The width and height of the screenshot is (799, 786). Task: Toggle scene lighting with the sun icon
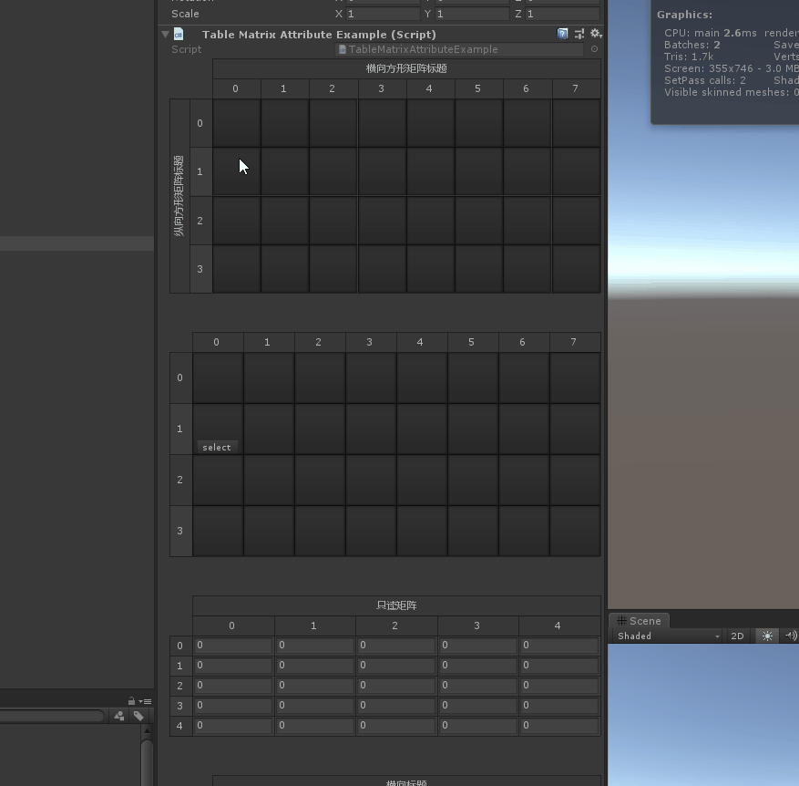(767, 636)
